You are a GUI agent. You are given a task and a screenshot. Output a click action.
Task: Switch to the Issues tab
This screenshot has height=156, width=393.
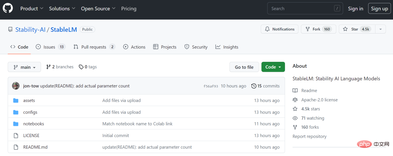click(51, 47)
